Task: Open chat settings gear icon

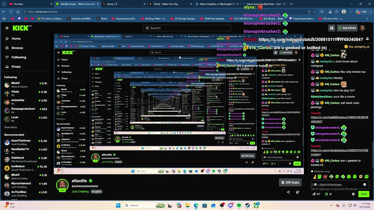Action: pos(353,194)
